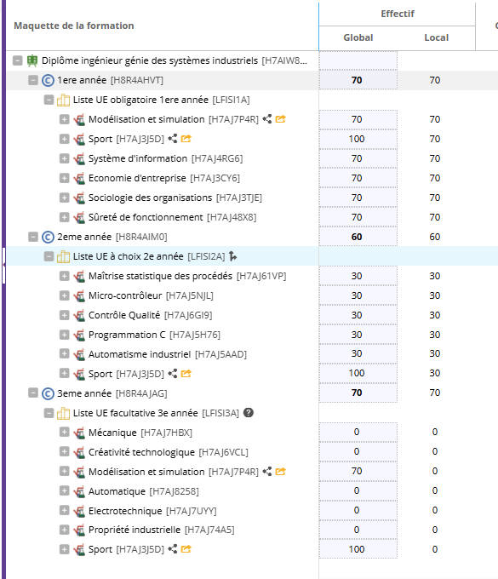
Task: Click the diploma icon for Diplôme ingénieur génie
Action: 32,60
